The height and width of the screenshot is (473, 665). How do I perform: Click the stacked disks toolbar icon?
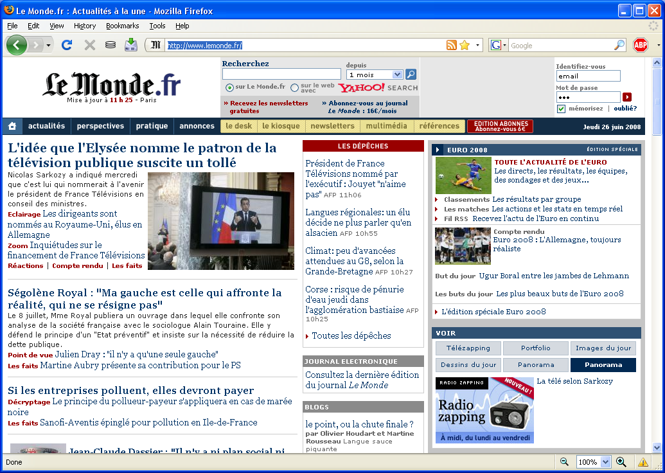pos(111,45)
